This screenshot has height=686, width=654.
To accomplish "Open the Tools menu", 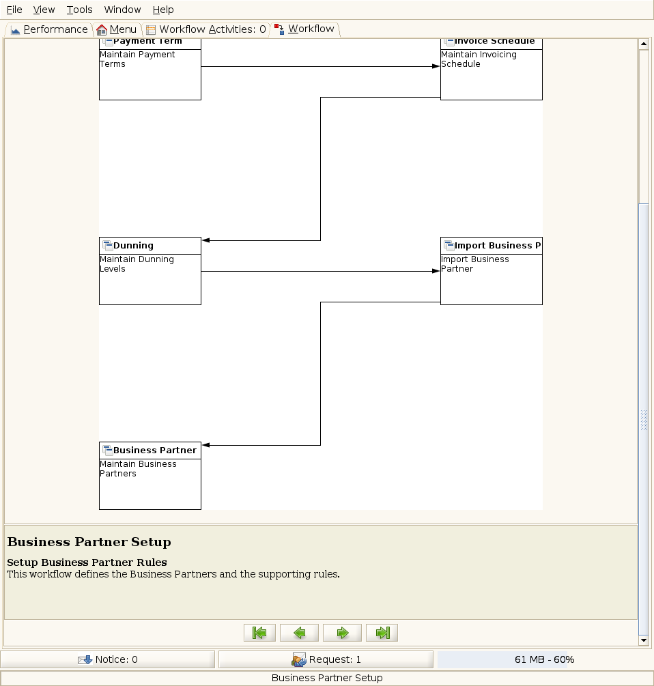I will (x=80, y=10).
